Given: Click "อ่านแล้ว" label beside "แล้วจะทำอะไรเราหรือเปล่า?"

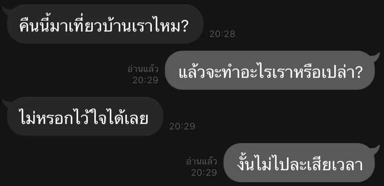Looking at the screenshot, I should pyautogui.click(x=143, y=69).
